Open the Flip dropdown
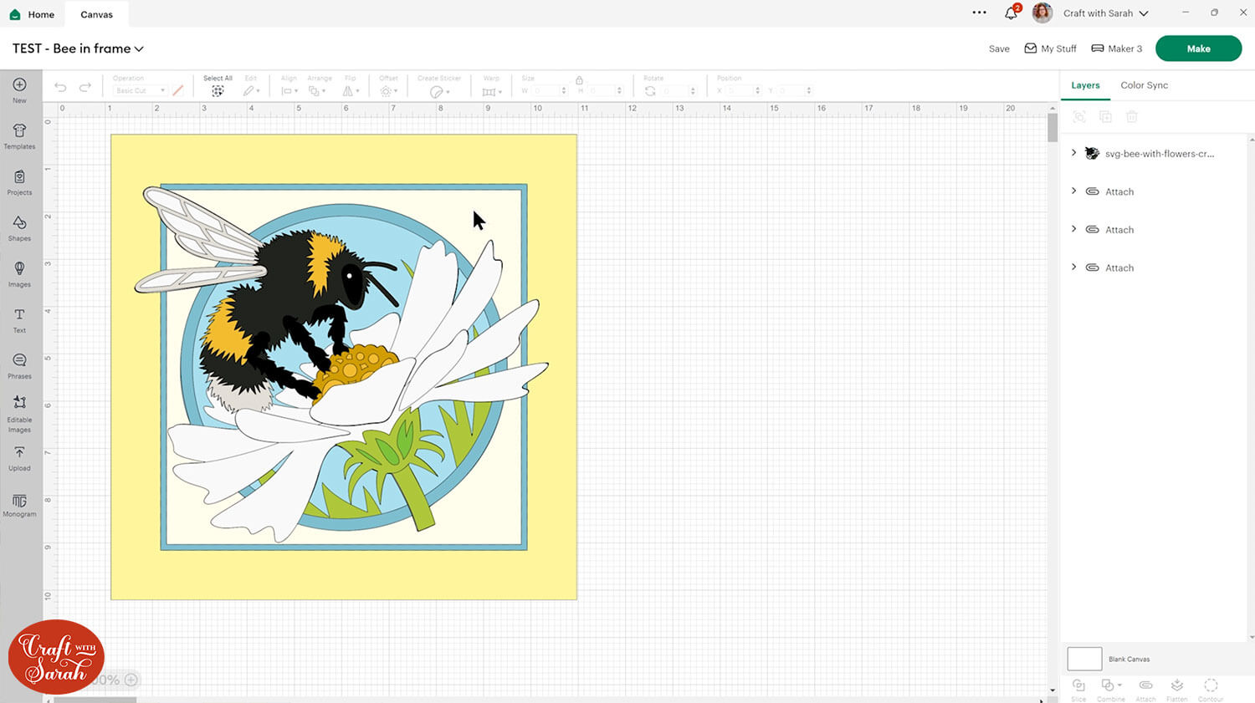1255x703 pixels. coord(351,91)
